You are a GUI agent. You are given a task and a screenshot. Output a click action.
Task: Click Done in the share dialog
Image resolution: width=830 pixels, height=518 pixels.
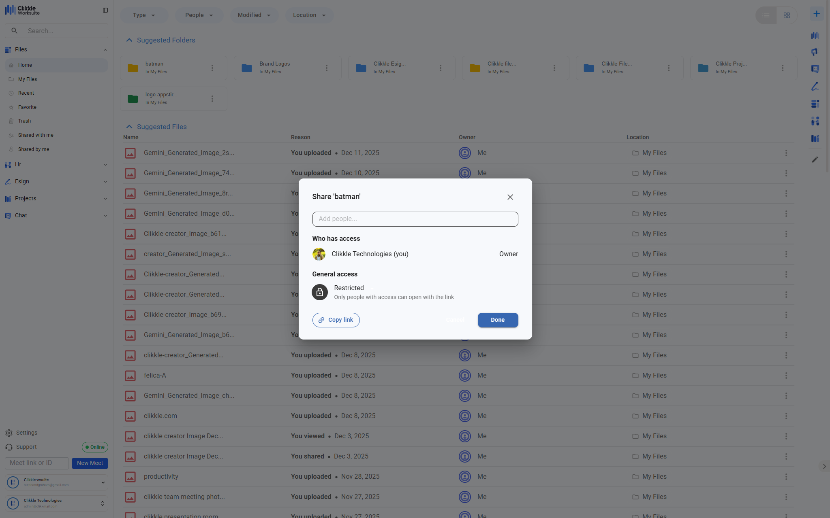click(x=497, y=320)
